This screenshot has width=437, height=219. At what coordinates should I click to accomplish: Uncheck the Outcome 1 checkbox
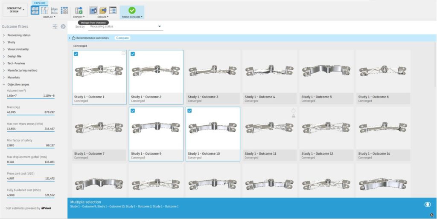(x=76, y=54)
